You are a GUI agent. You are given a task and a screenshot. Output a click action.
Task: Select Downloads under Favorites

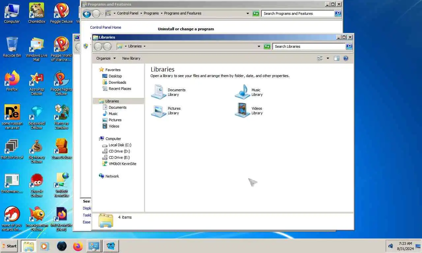point(117,82)
